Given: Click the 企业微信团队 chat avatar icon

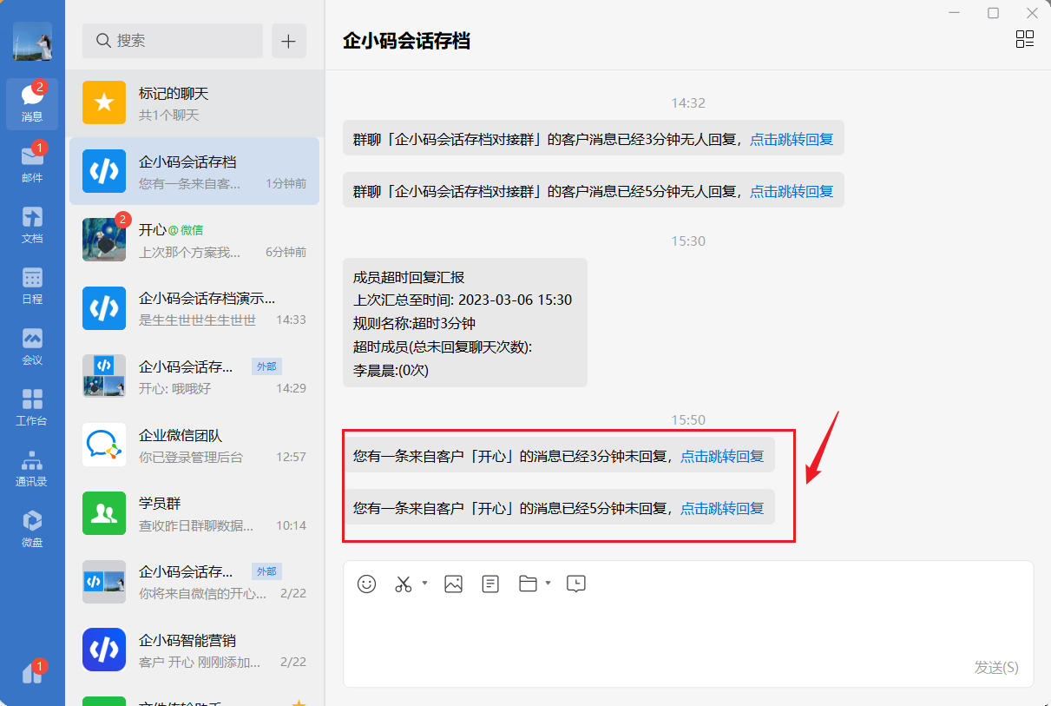Looking at the screenshot, I should click(x=104, y=445).
